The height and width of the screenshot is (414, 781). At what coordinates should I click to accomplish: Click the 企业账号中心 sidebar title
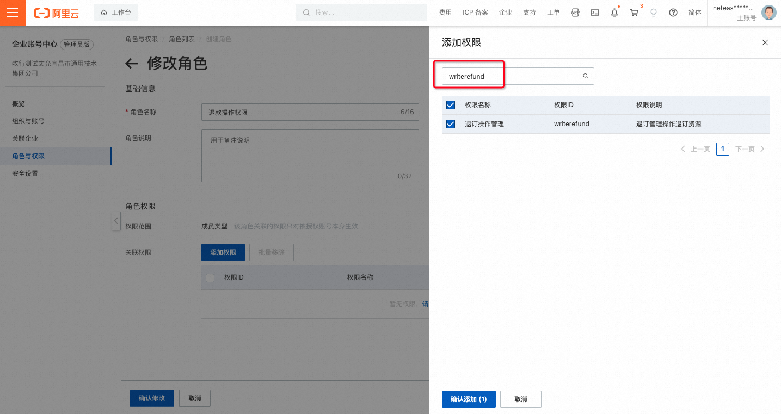35,45
